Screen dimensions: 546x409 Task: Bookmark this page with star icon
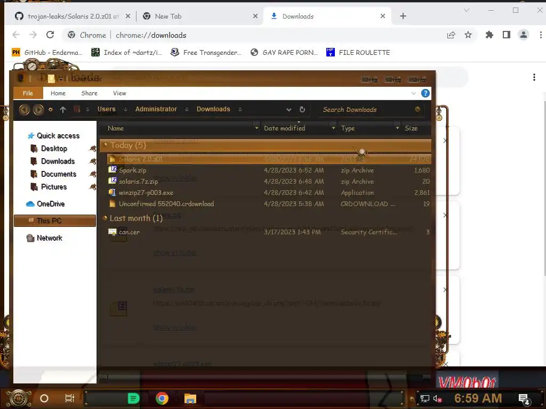[x=468, y=35]
